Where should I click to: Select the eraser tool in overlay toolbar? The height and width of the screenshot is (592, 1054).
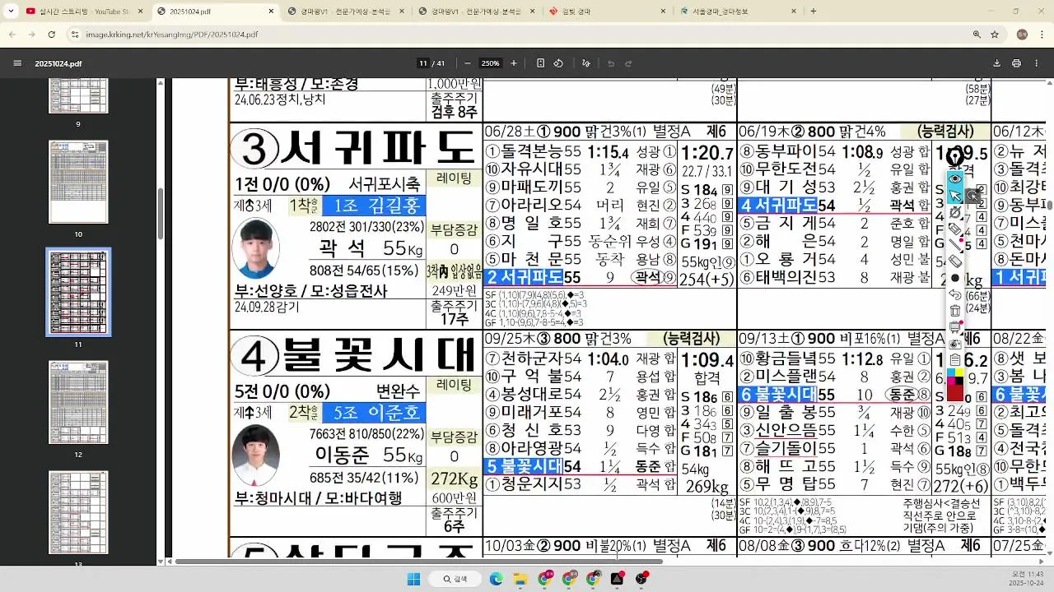[954, 261]
